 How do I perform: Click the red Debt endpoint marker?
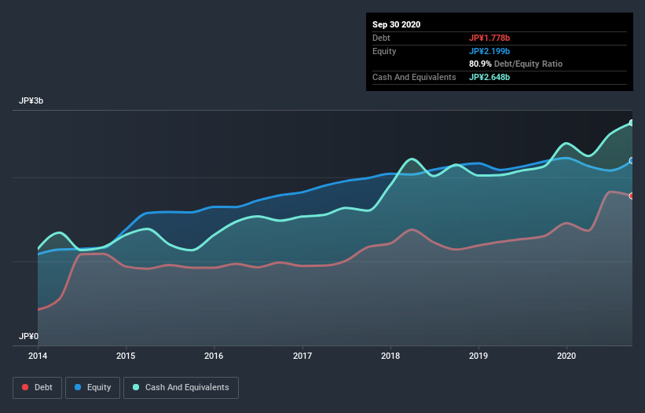(632, 196)
